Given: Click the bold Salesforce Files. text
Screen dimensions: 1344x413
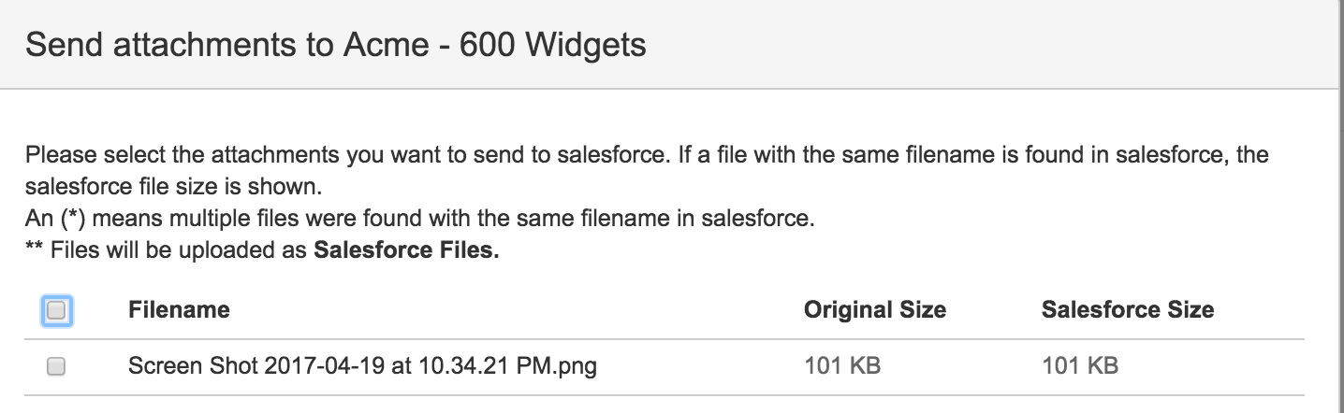Looking at the screenshot, I should click(x=406, y=252).
